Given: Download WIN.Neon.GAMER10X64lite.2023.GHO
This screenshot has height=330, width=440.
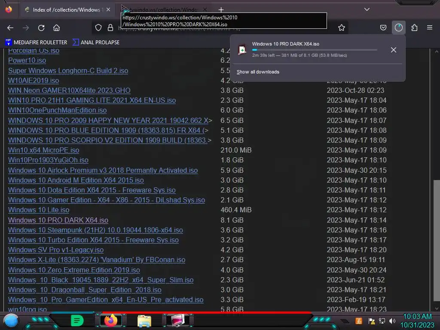Looking at the screenshot, I should (69, 90).
